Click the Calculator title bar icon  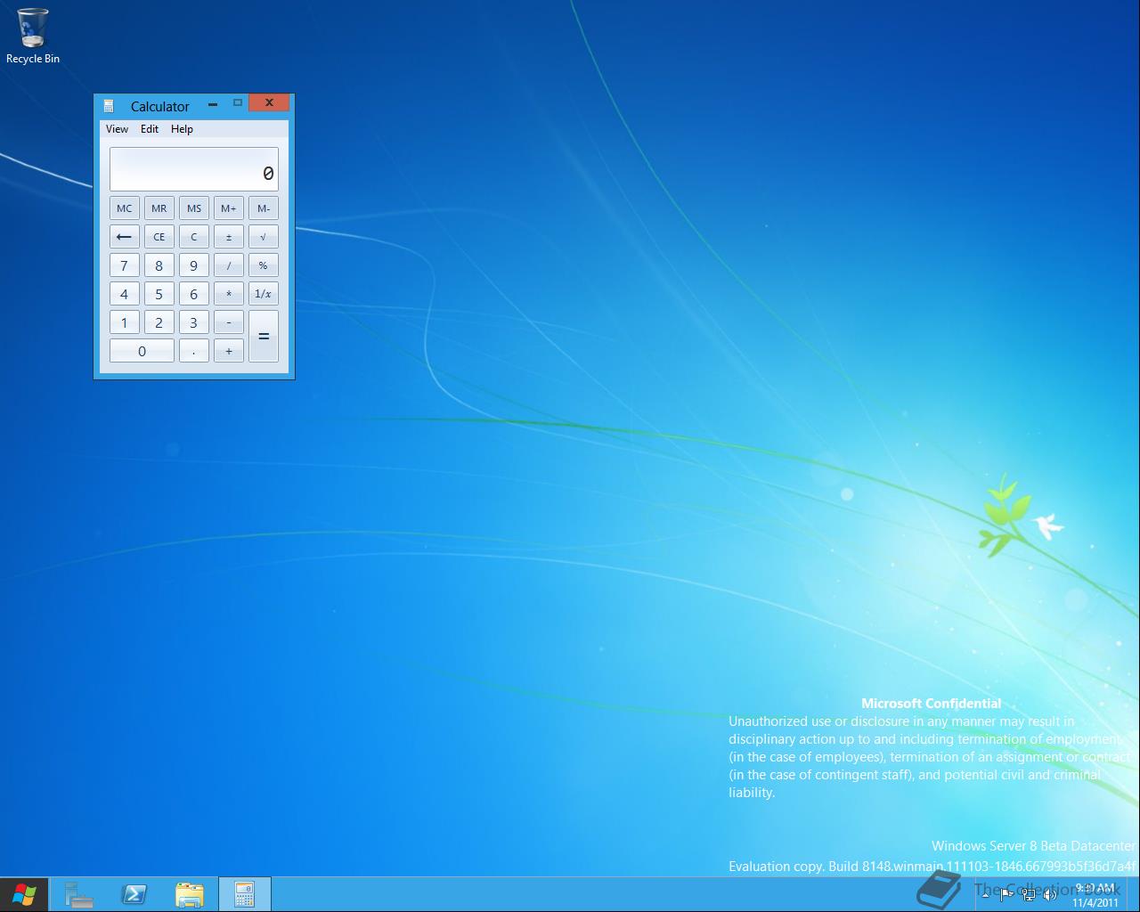[109, 106]
